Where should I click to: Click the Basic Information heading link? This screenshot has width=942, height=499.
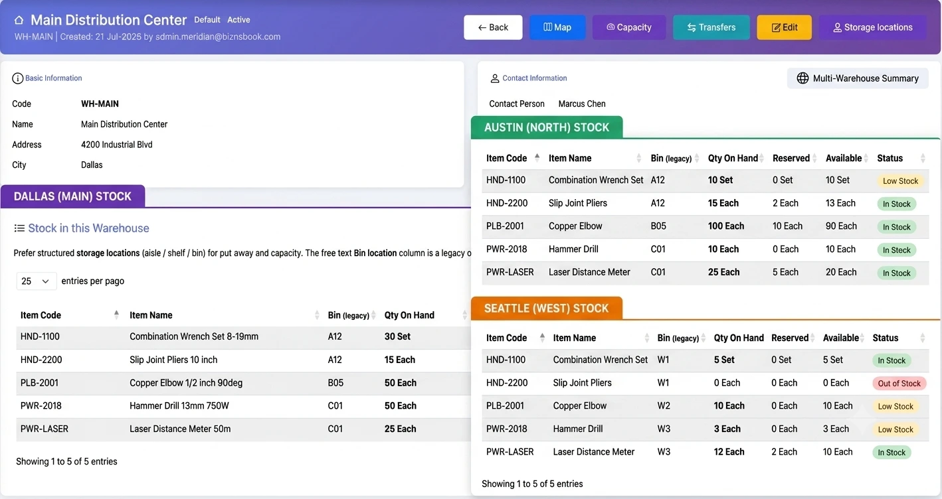click(x=54, y=78)
